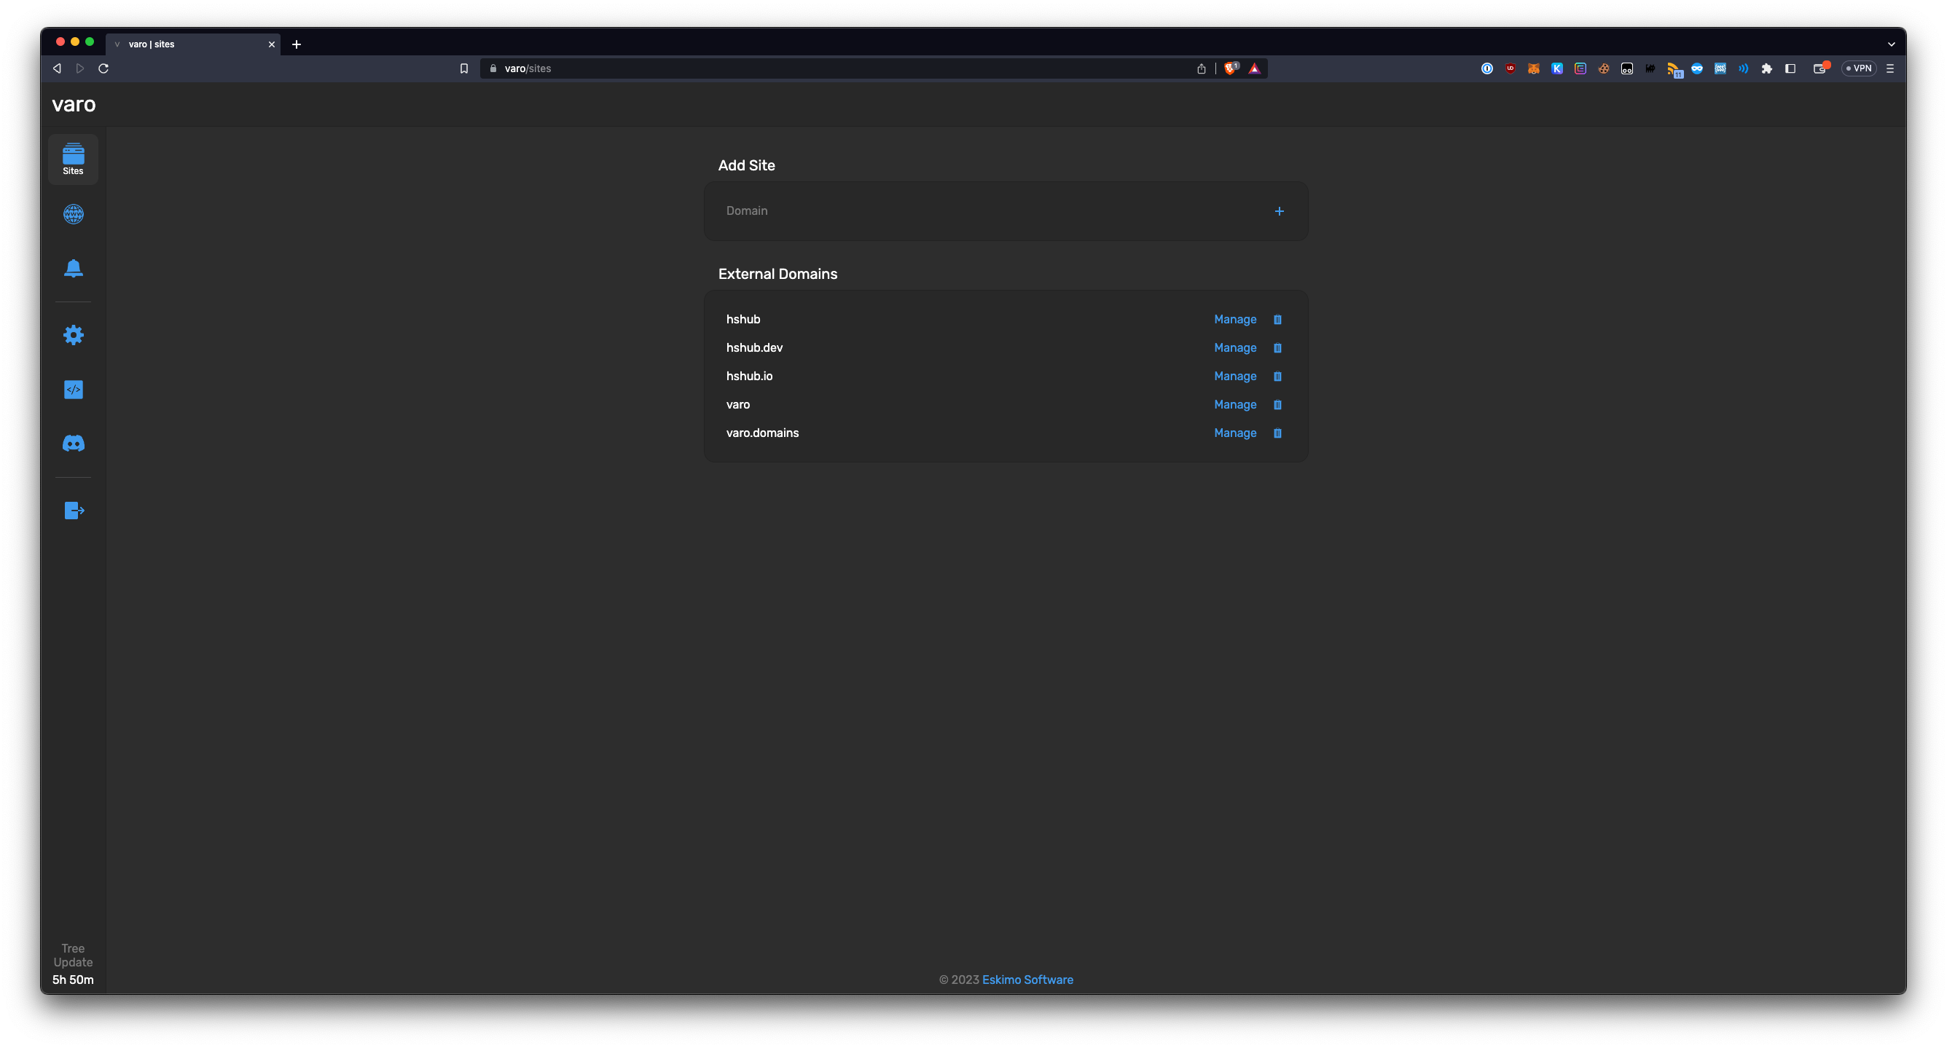Screen dimensions: 1947x1048
Task: Open the globe domains icon in sidebar
Action: [x=74, y=214]
